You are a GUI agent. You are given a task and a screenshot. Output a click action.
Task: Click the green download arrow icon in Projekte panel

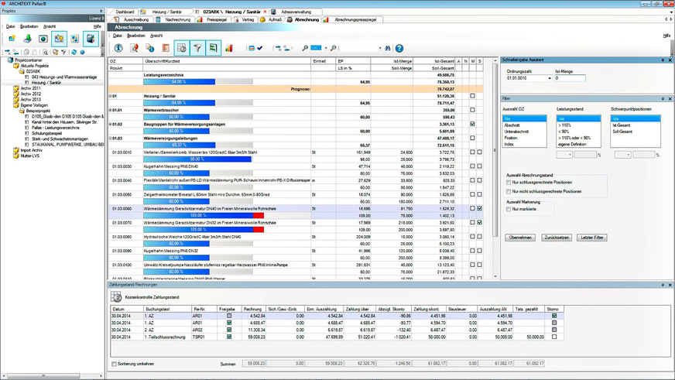coord(29,39)
